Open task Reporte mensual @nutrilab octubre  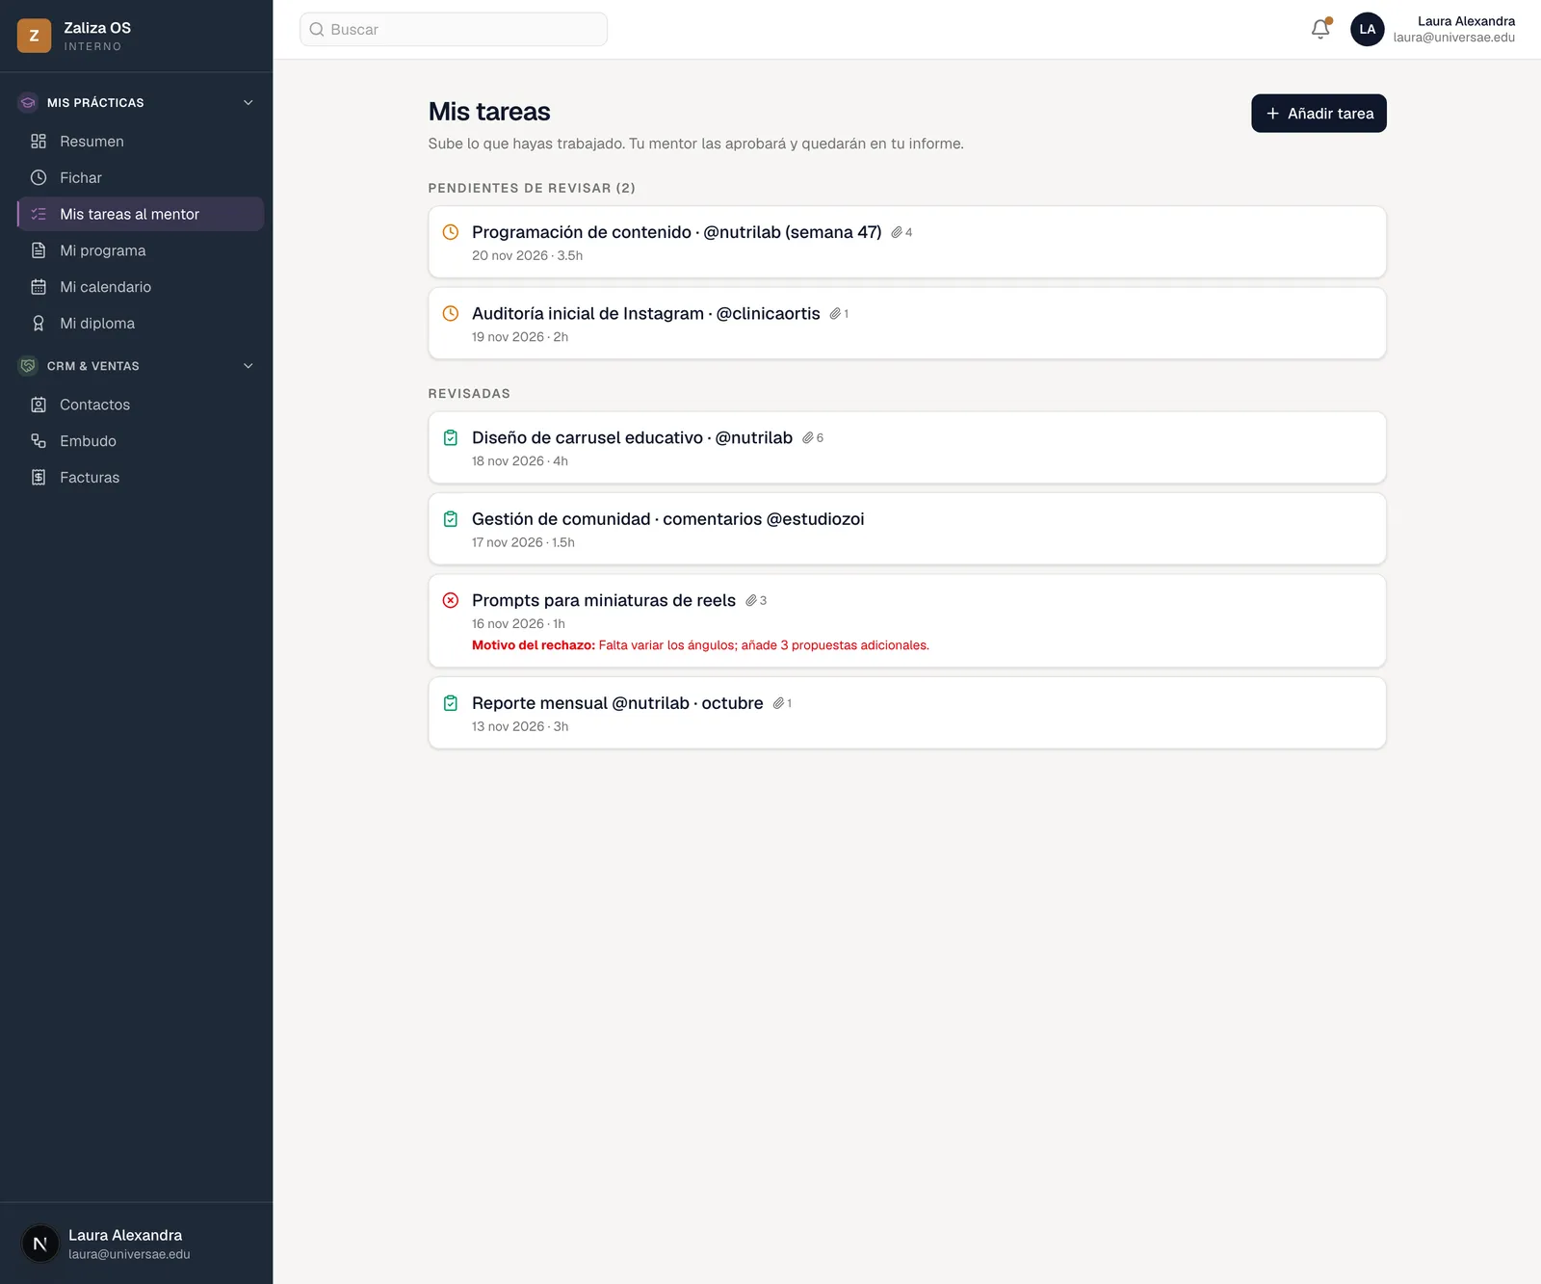click(907, 713)
